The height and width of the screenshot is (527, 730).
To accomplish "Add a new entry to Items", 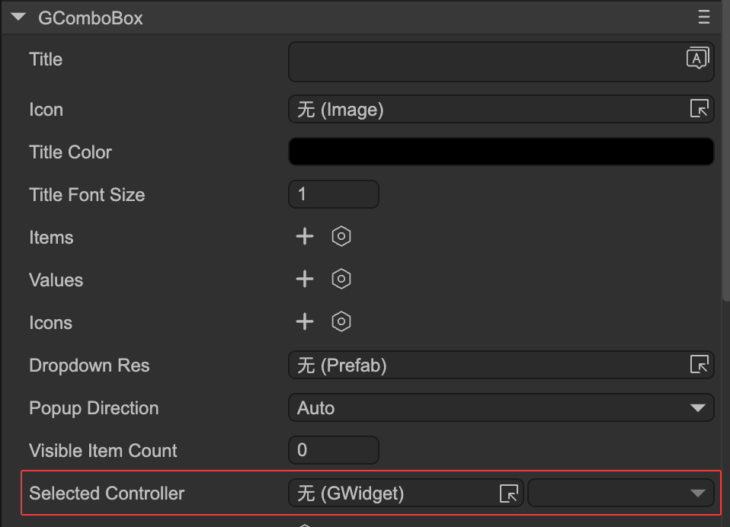I will (305, 237).
